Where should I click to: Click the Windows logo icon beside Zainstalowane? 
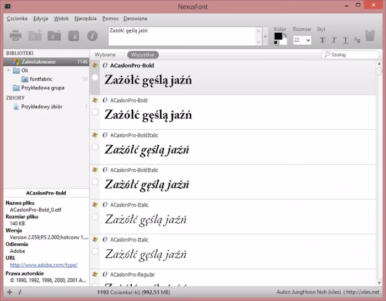[17, 62]
